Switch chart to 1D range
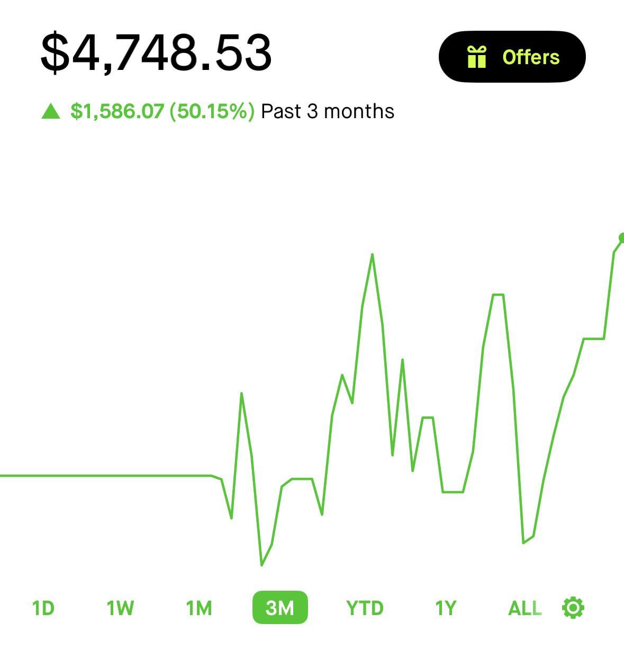The height and width of the screenshot is (649, 624). tap(43, 608)
